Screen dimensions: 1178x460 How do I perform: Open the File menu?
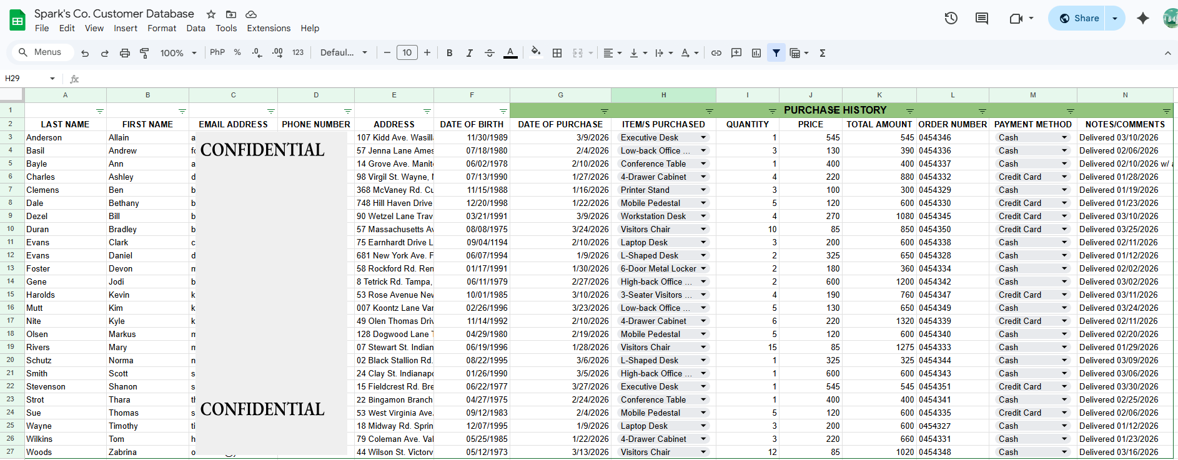click(42, 28)
